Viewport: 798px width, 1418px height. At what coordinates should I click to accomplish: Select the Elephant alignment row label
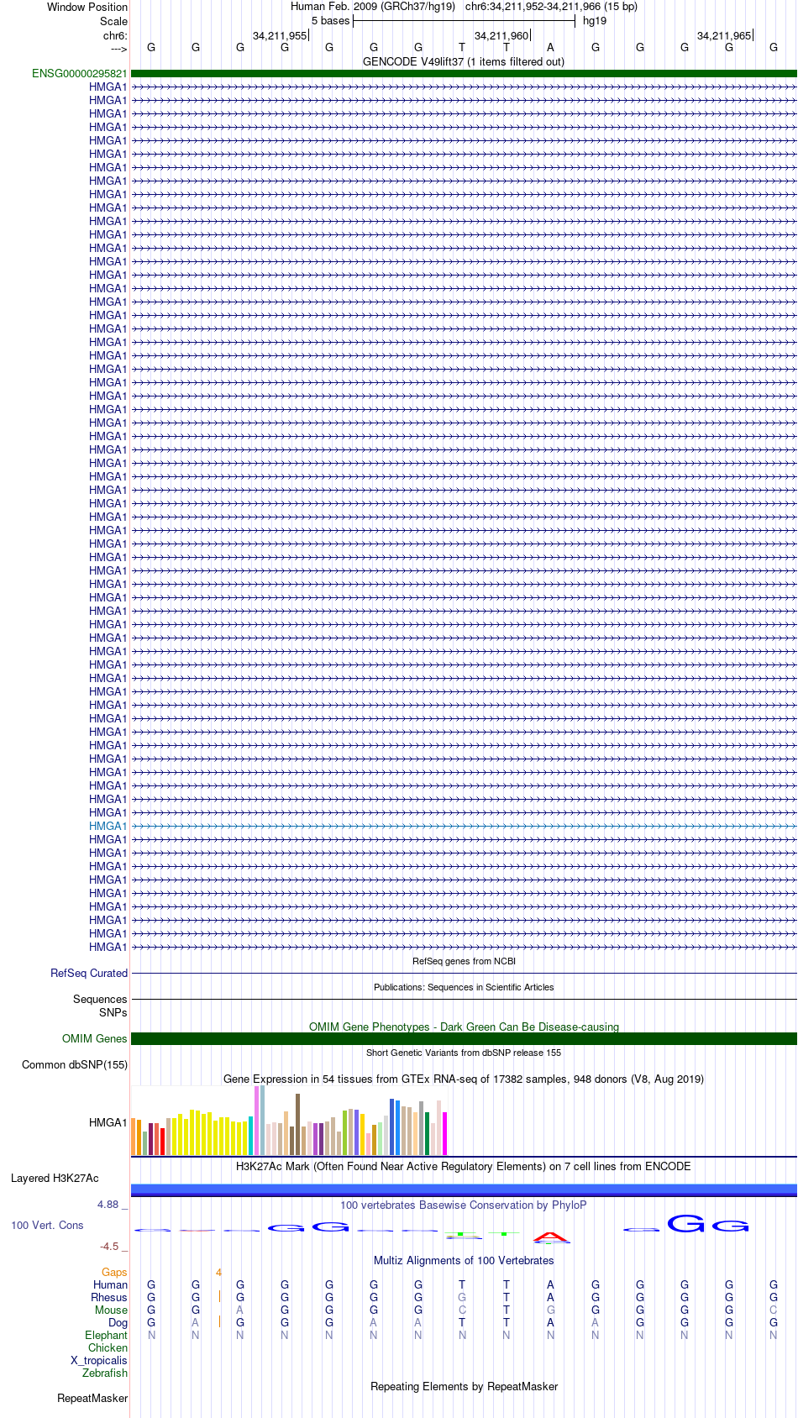(x=106, y=1335)
